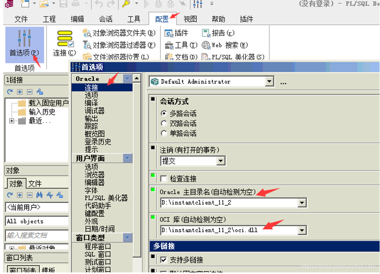Switch to the 模板 tab
Screen dimensions: 380x274
(48, 270)
